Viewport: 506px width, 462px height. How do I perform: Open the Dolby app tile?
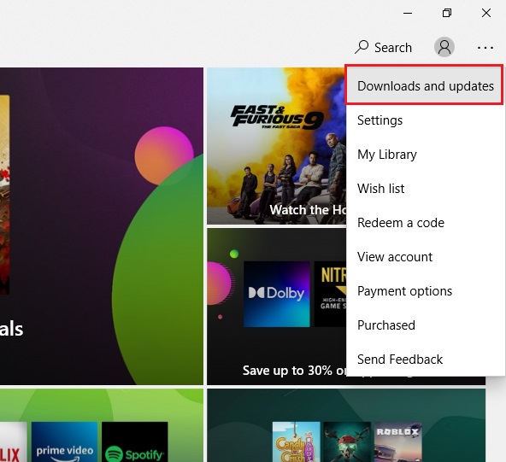277,294
